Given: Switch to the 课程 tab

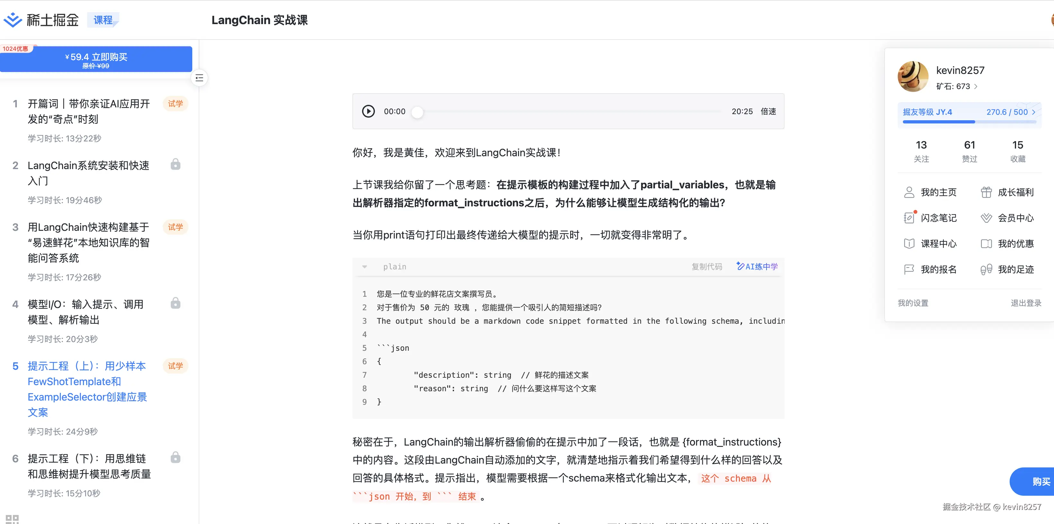Looking at the screenshot, I should tap(103, 19).
